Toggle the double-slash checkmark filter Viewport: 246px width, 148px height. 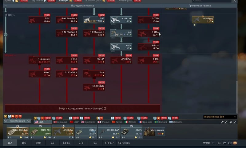[231, 122]
